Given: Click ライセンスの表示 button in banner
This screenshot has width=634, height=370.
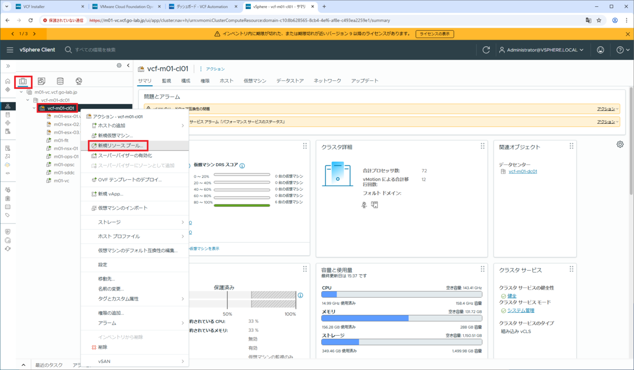Looking at the screenshot, I should pyautogui.click(x=435, y=34).
